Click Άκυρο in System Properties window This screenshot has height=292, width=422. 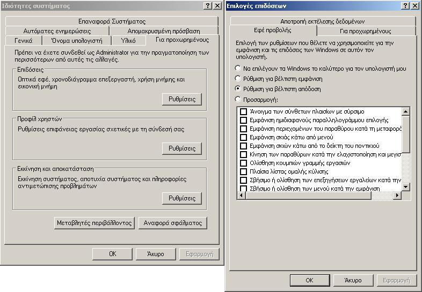pos(156,254)
